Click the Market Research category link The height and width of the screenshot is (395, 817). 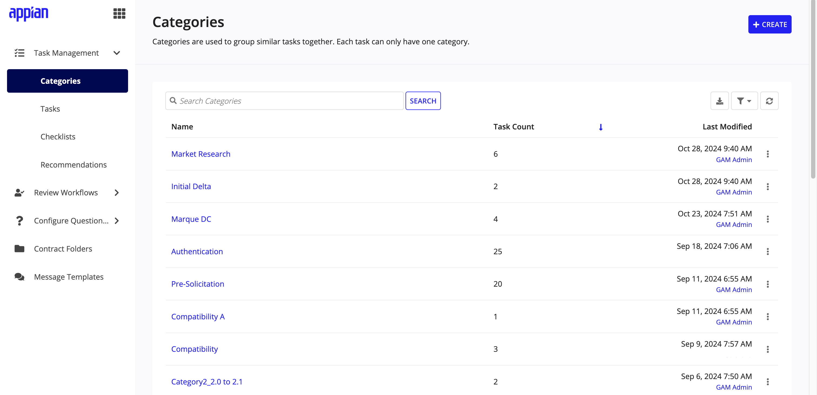click(x=201, y=154)
